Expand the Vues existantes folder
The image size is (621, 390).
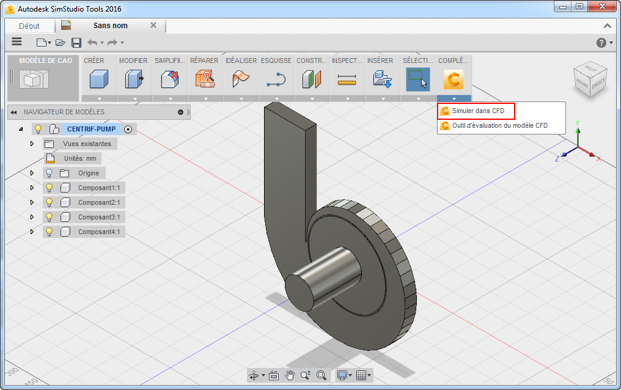32,144
